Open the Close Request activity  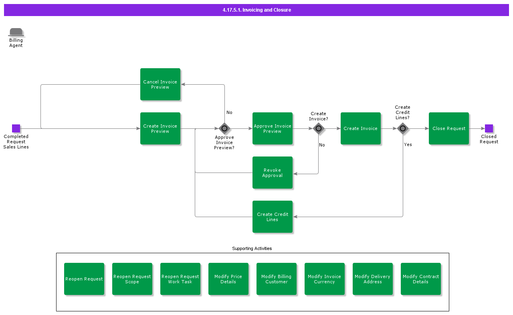449,128
